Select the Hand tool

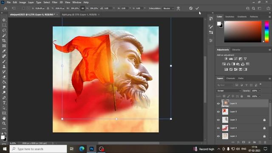4,118
